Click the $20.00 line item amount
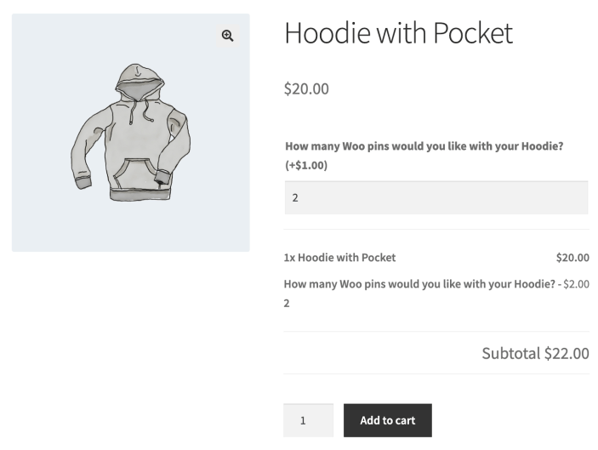Screen dimensions: 598x450 [x=572, y=257]
